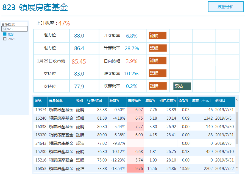Viewport: 245px width, 176px height.
Task: Select warrant code 16038
Action: tap(41, 127)
